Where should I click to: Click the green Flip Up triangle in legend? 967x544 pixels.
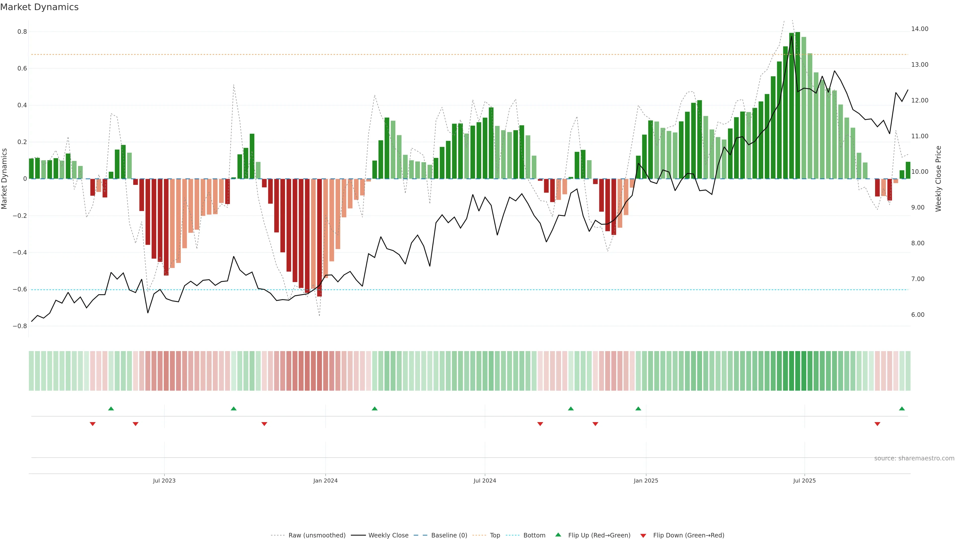[x=558, y=535]
